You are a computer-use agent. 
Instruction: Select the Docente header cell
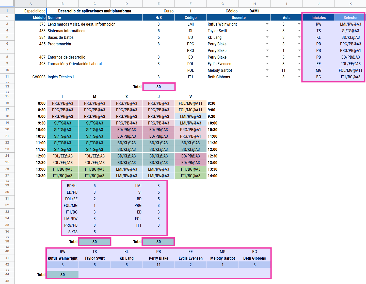pos(239,17)
